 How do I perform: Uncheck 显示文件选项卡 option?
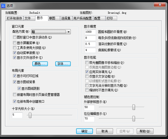(x=15, y=58)
